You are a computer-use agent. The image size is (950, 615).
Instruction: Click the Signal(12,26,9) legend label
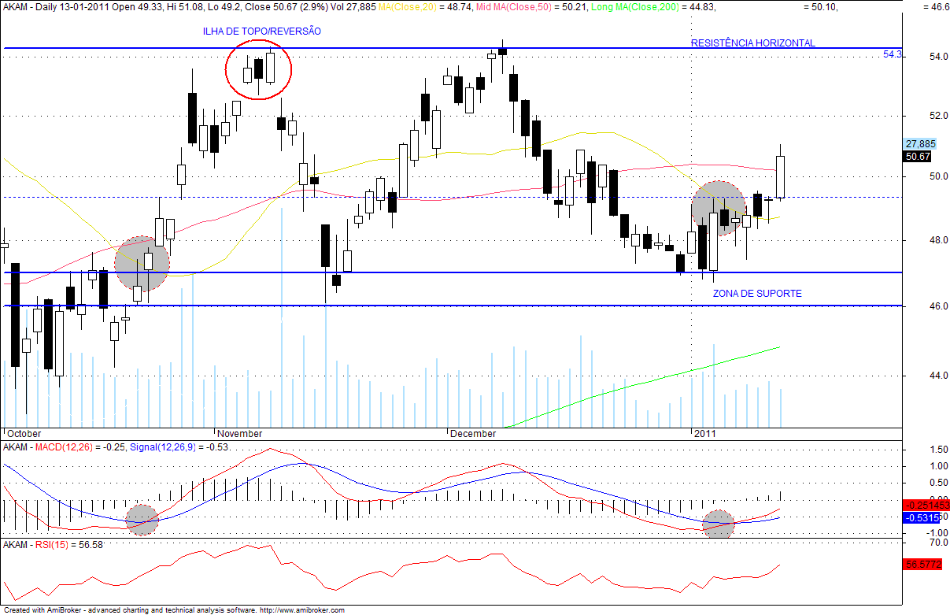click(164, 447)
